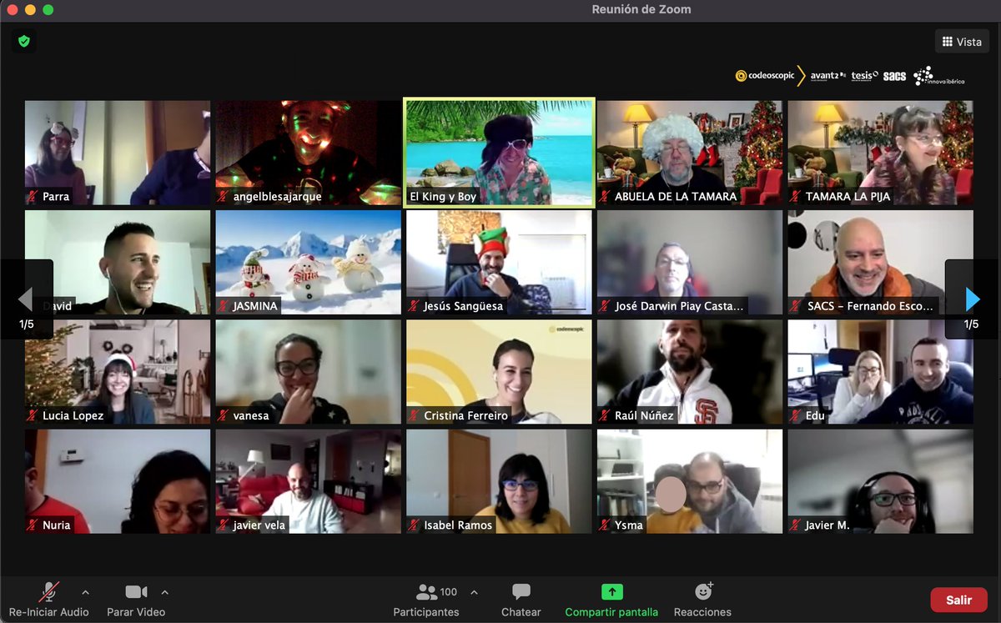Screen dimensions: 1001x623
Task: Open the Chatear chat panel
Action: coord(521,600)
